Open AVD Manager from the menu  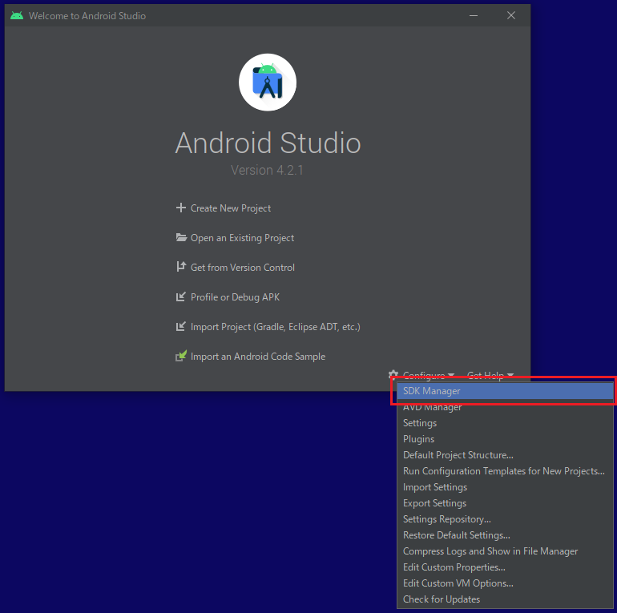pyautogui.click(x=505, y=407)
